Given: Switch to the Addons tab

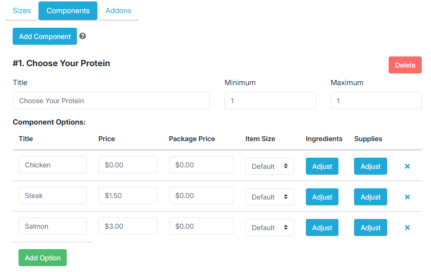Looking at the screenshot, I should pos(118,11).
